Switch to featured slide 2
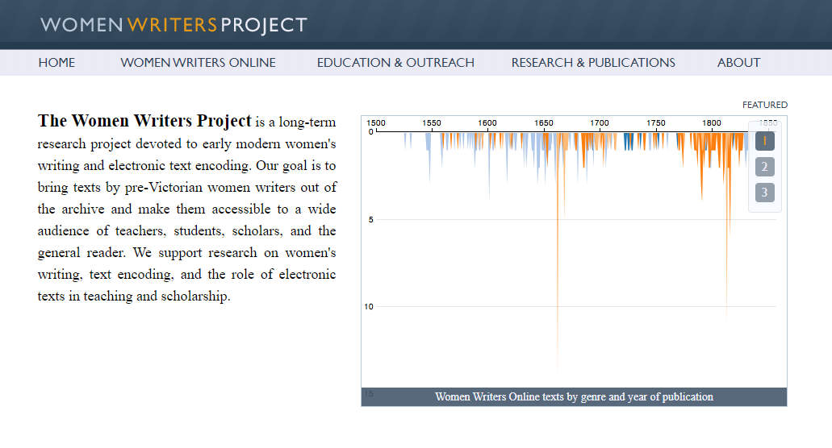832x448 pixels. point(764,167)
